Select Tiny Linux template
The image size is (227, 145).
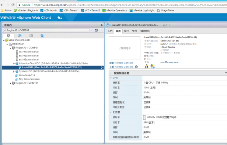pyautogui.click(x=29, y=79)
